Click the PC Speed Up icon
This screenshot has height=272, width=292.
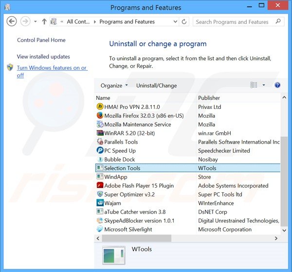point(100,150)
